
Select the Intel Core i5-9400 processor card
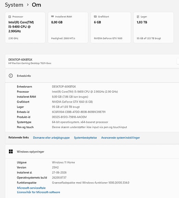pyautogui.click(x=25, y=28)
